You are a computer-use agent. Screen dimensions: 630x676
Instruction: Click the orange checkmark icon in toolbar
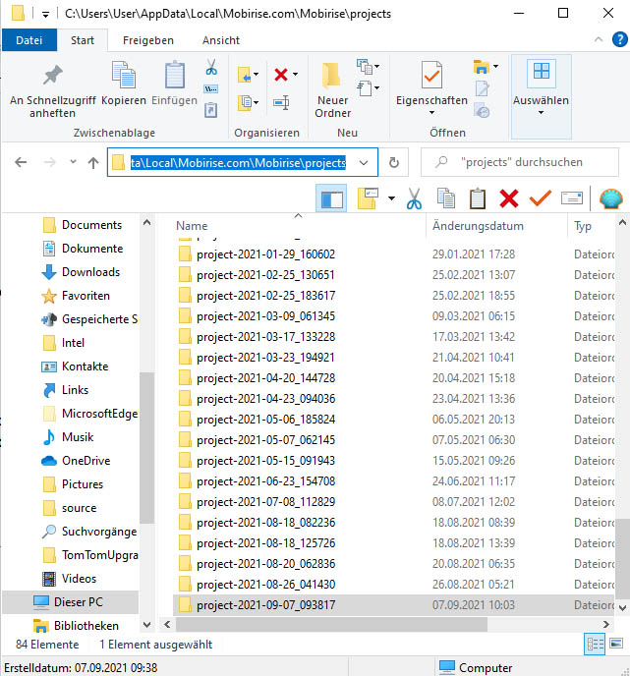(540, 199)
